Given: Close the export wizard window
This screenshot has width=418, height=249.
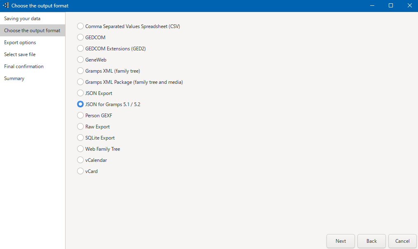Looking at the screenshot, I should [409, 6].
